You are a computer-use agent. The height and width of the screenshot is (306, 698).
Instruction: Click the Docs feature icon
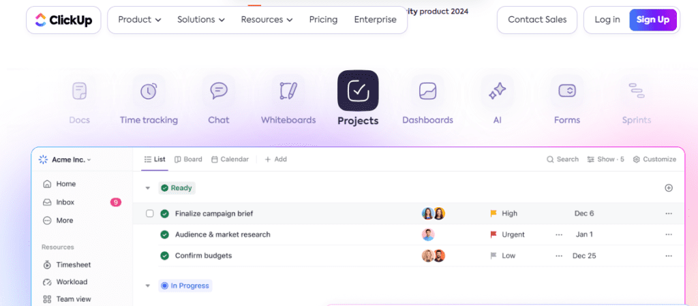click(x=79, y=91)
